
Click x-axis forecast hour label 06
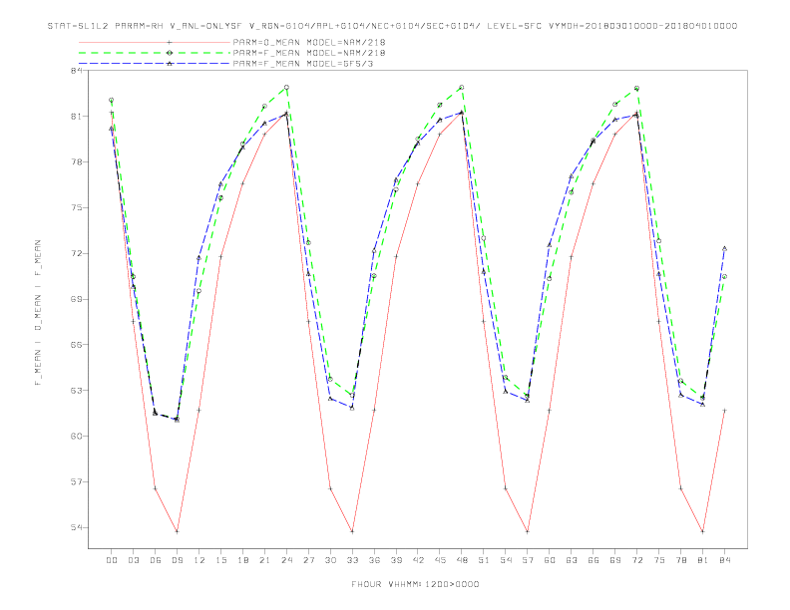(156, 560)
